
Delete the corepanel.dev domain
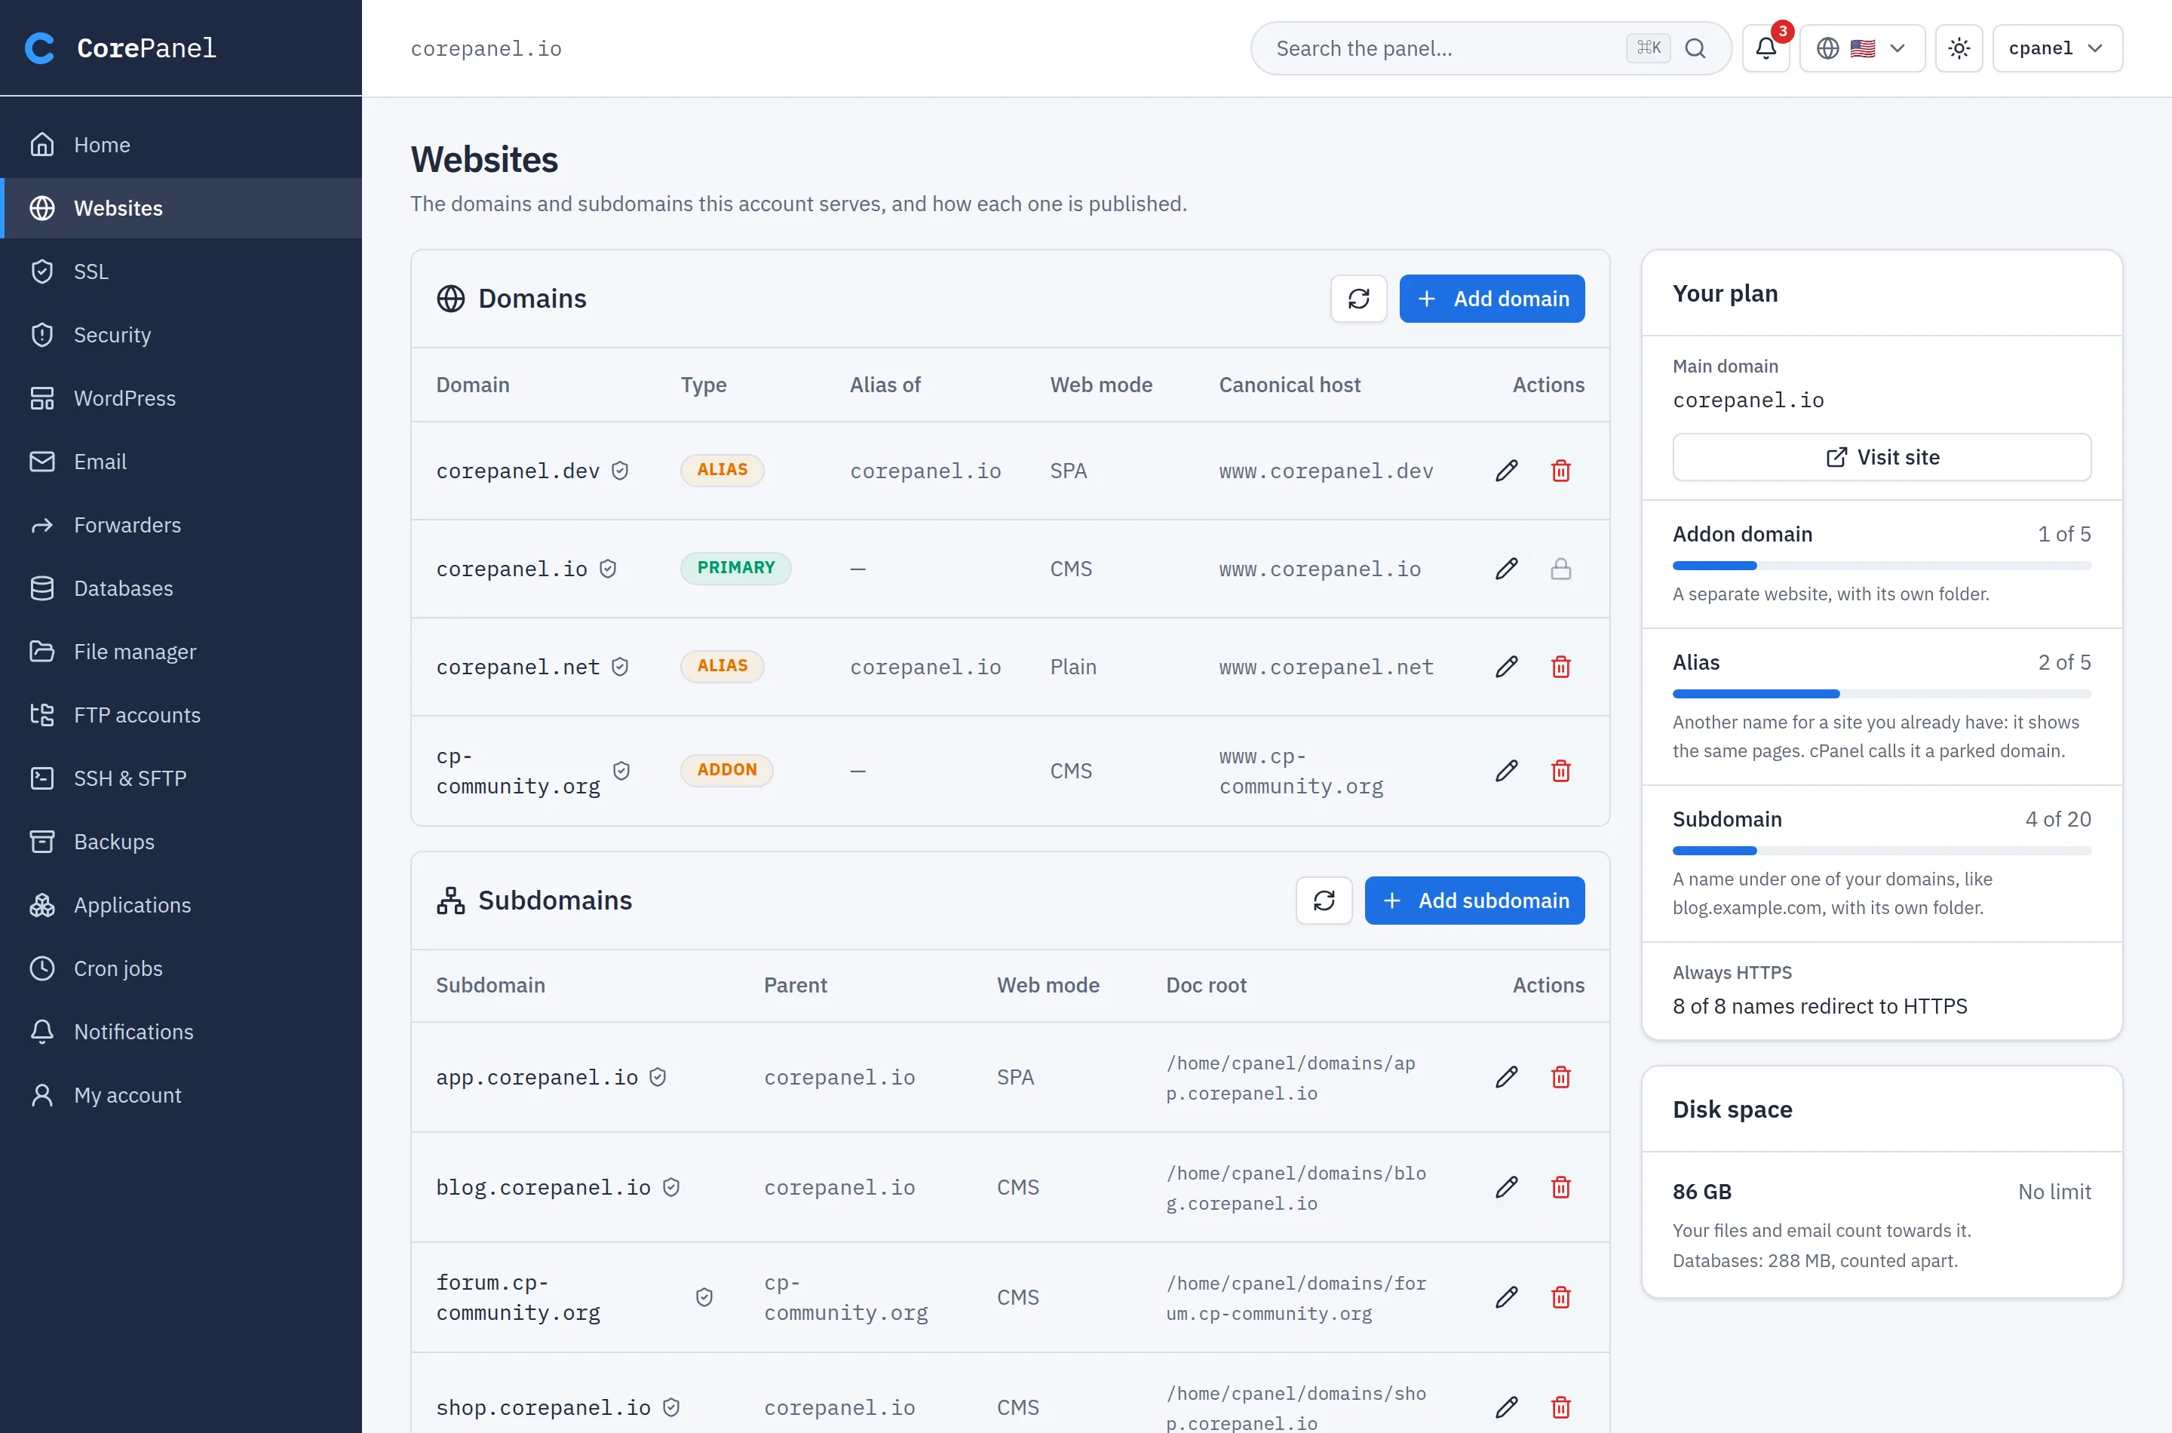click(1560, 471)
